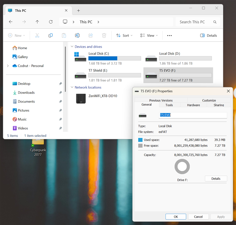Viewport: 236px width, 225px height.
Task: Open Codrut - Personal OneDrive
Action: [28, 66]
